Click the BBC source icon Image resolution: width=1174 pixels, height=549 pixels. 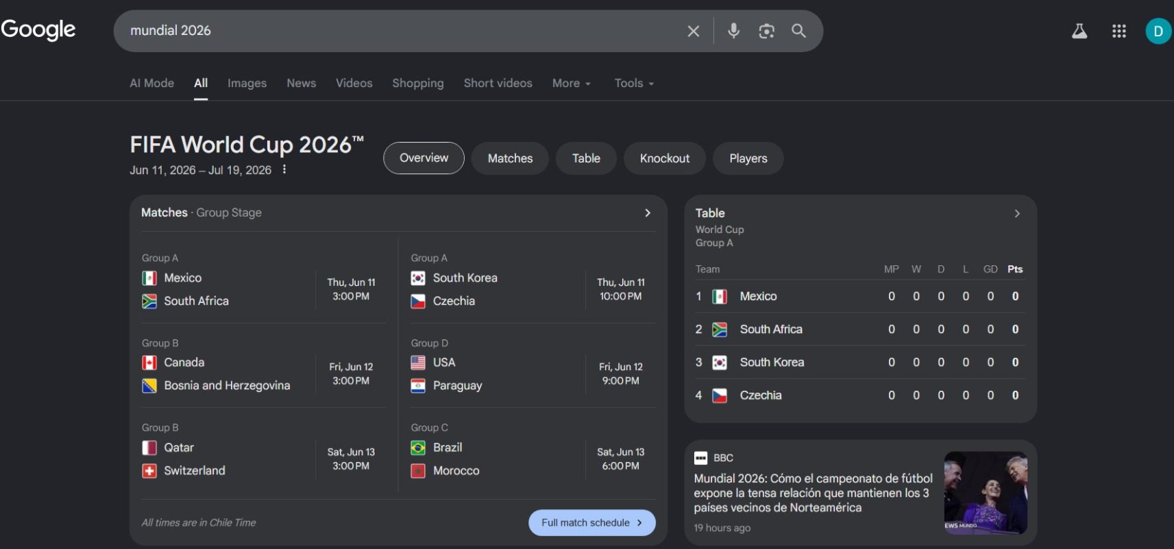point(700,458)
